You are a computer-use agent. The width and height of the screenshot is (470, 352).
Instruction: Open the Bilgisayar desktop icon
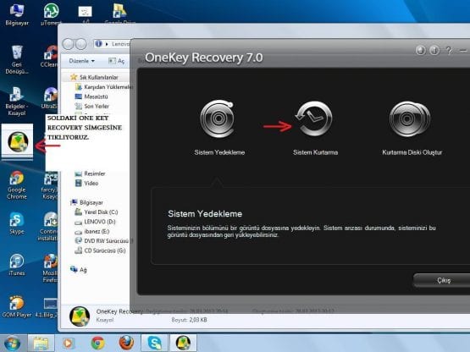17,14
